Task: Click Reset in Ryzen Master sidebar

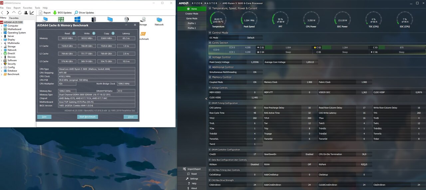Action: (192, 174)
